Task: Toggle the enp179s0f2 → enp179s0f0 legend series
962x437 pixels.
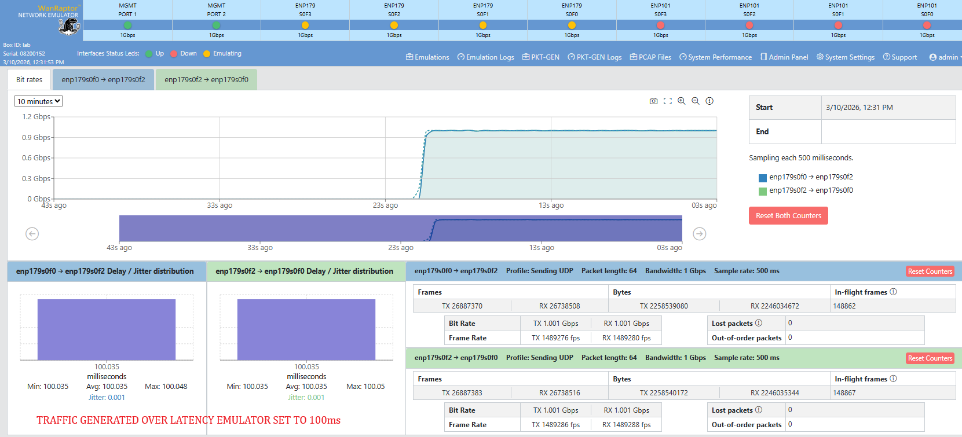Action: [x=763, y=191]
